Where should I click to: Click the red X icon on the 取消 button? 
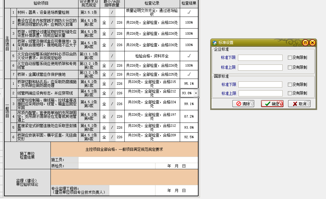294,104
